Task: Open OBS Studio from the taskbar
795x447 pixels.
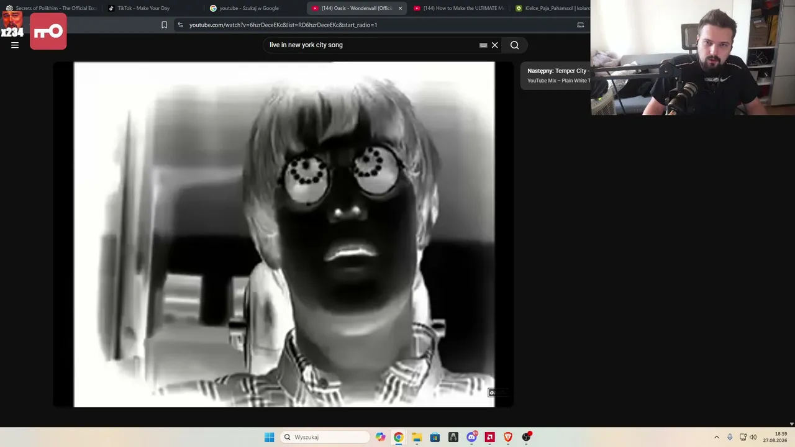Action: pos(526,437)
